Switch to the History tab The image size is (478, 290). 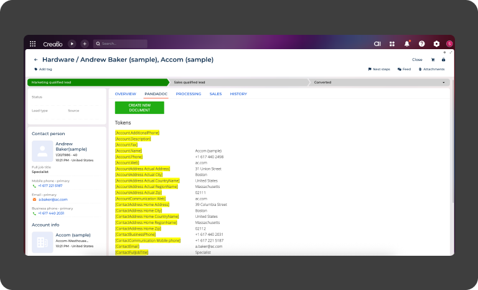(x=238, y=94)
